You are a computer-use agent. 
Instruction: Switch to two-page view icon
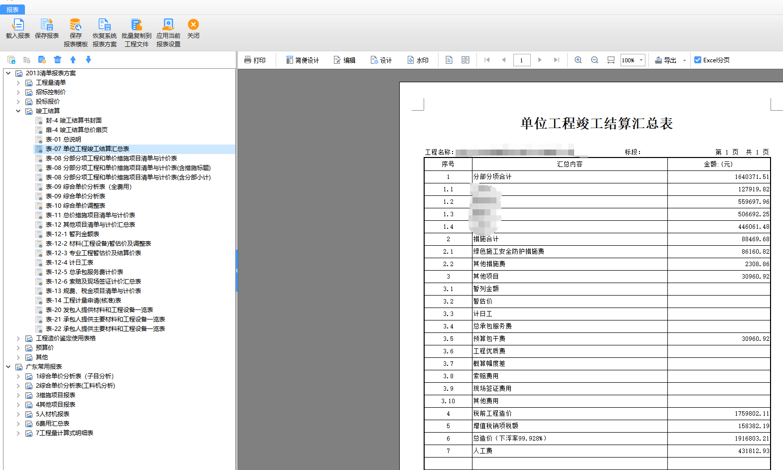(x=466, y=60)
